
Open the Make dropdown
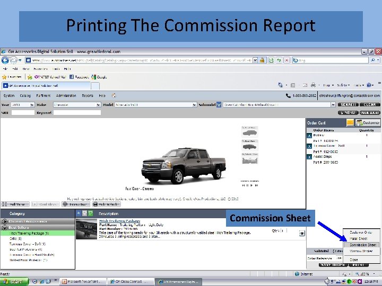(98, 105)
